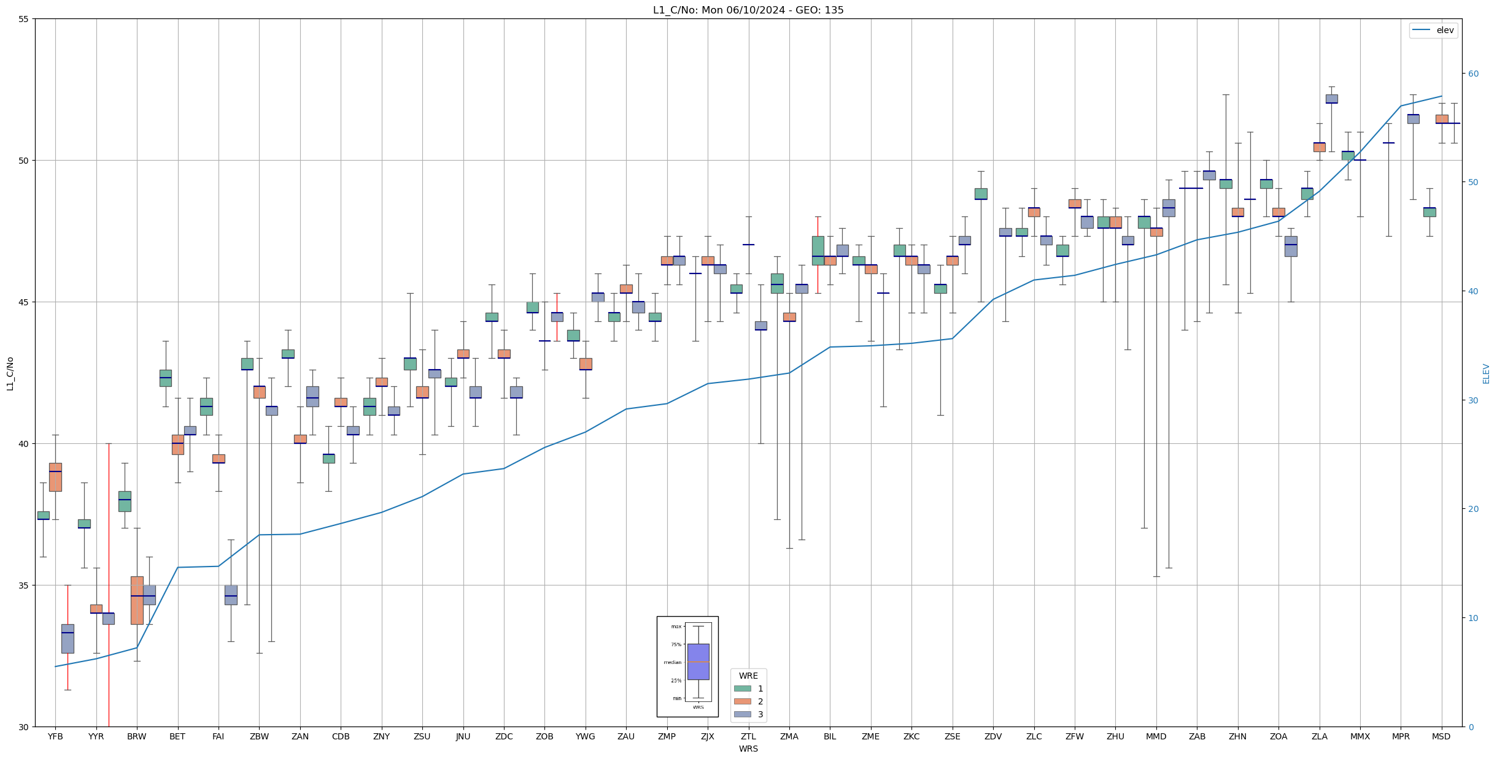
Task: Select the ZDV x-axis label
Action: pos(993,736)
